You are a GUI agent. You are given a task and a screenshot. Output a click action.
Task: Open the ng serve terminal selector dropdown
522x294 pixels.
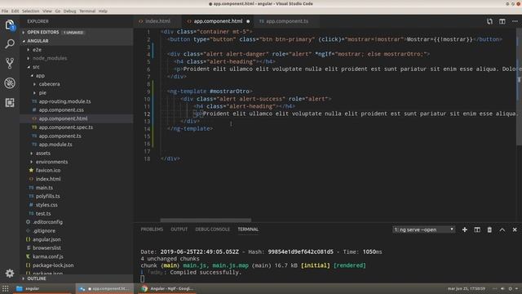pos(423,229)
